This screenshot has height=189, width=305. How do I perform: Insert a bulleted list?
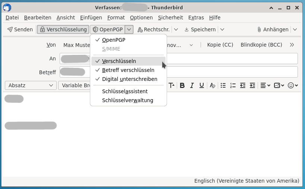tap(223, 85)
